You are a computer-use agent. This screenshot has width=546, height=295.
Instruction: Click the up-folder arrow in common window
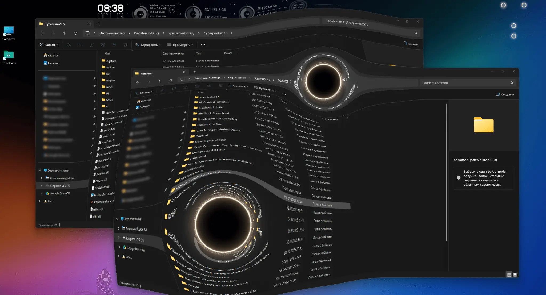click(x=159, y=81)
